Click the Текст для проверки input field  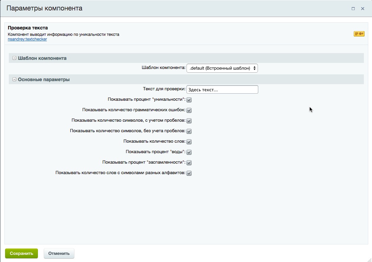[x=222, y=90]
